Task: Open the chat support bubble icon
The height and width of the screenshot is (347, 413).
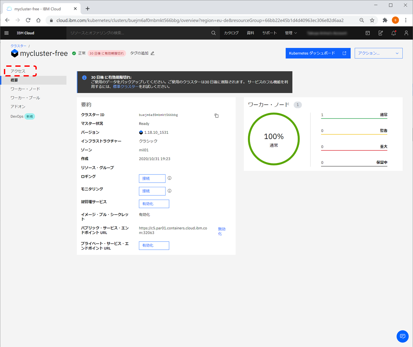Action: (403, 336)
